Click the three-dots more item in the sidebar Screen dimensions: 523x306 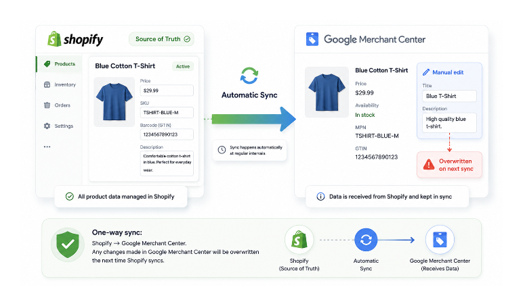coord(47,147)
